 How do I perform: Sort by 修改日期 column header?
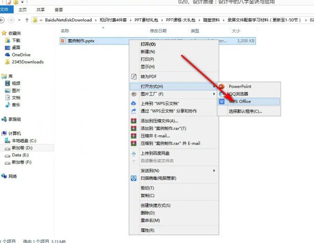[158, 31]
